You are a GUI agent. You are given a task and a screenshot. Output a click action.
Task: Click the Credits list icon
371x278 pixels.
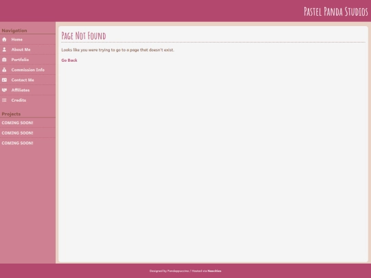[4, 100]
